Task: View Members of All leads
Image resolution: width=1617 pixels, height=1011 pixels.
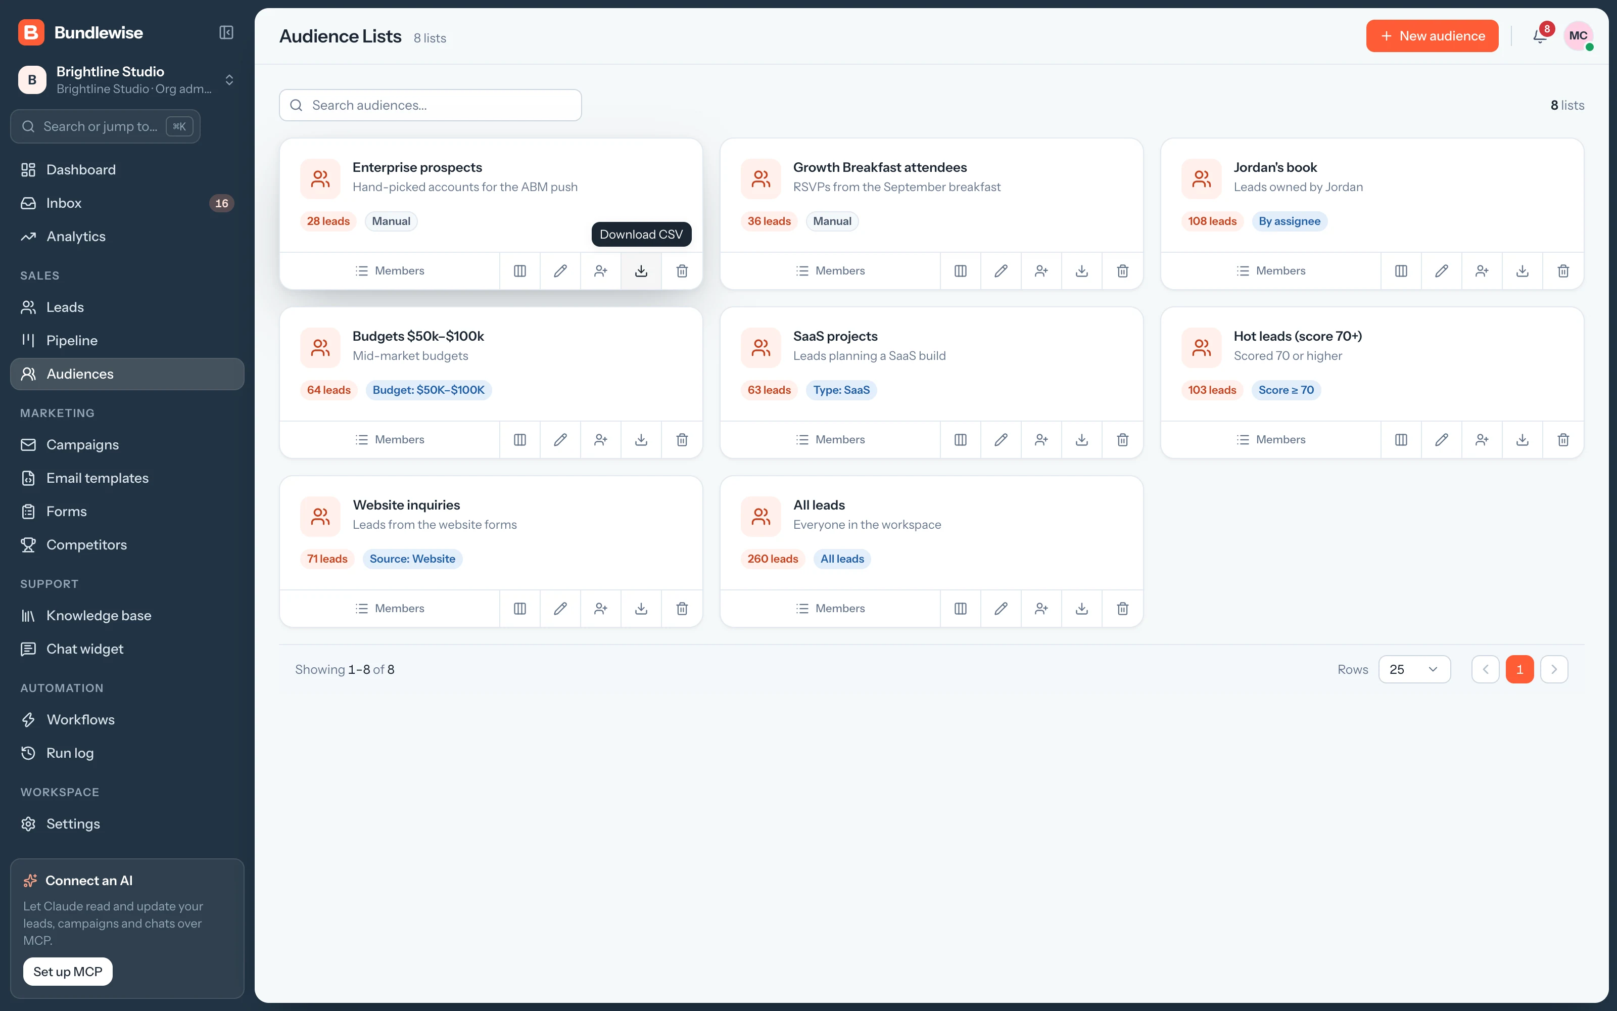Action: click(x=830, y=609)
